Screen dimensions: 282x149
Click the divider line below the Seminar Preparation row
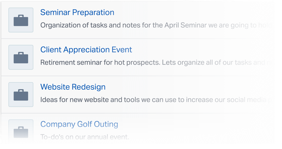(x=137, y=38)
